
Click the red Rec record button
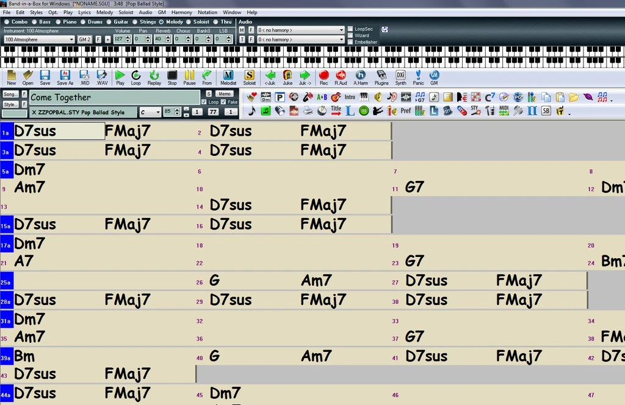pos(323,77)
